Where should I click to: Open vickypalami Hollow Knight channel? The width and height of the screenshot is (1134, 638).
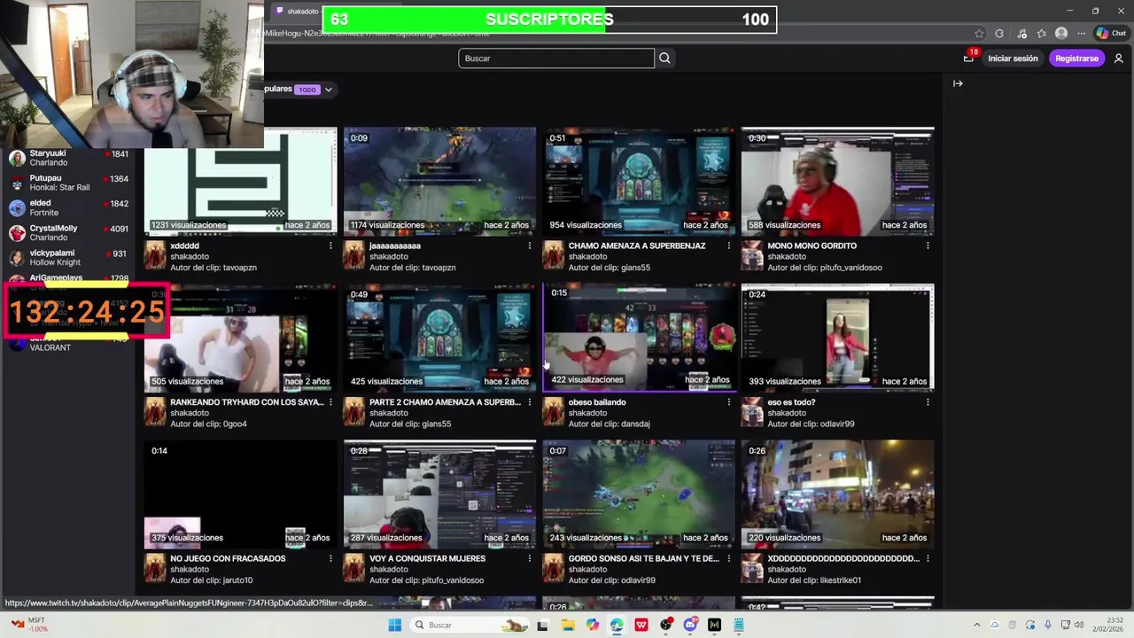point(69,257)
